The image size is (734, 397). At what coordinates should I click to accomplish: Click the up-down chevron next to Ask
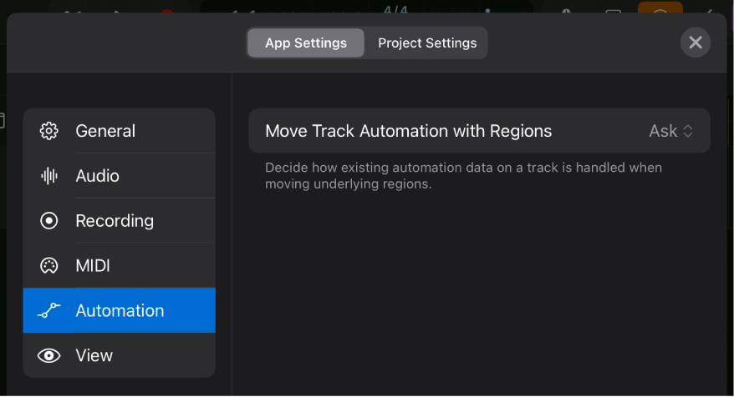click(x=688, y=131)
